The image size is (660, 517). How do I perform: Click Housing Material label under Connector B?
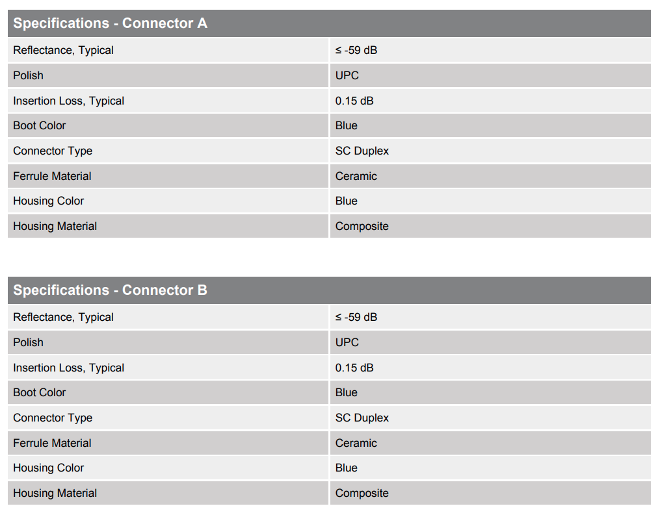coord(55,493)
